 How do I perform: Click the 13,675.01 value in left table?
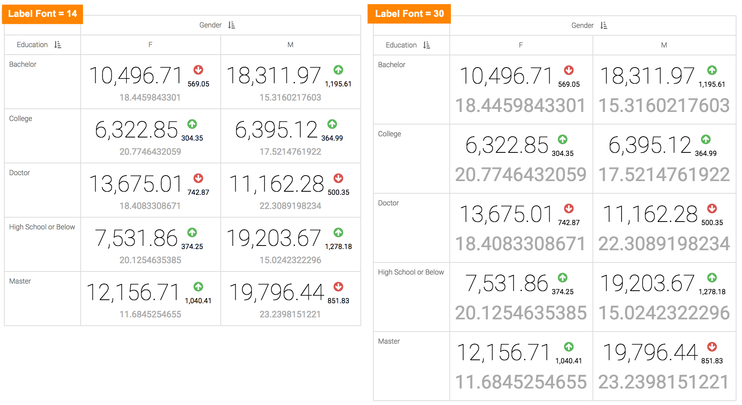click(x=136, y=184)
